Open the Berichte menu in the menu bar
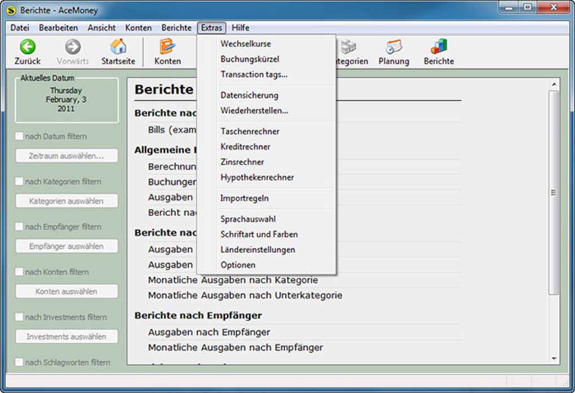This screenshot has height=393, width=575. point(176,28)
